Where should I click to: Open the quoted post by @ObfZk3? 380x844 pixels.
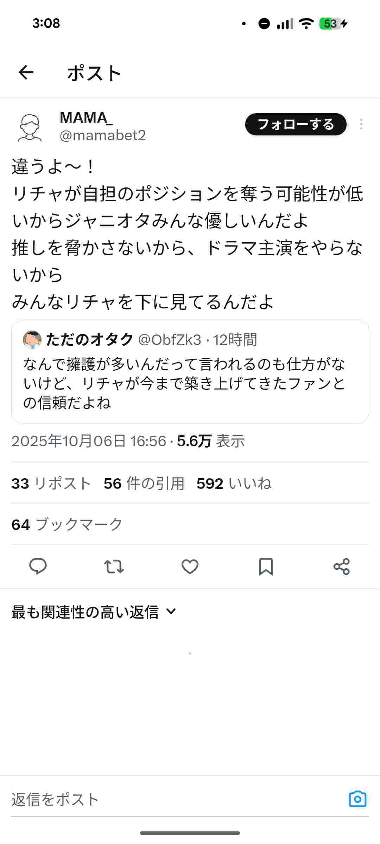point(190,383)
